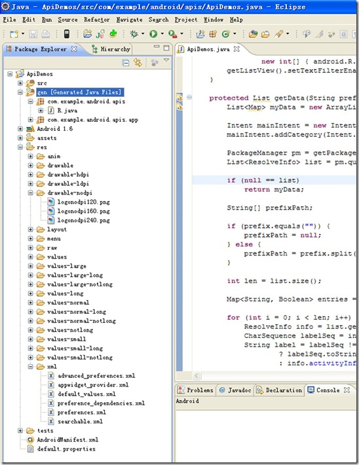Click the New Java Package icon

213,34
